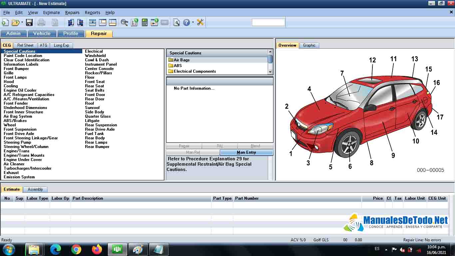455x256 pixels.
Task: Open Windows Explorer from the taskbar
Action: [34, 249]
